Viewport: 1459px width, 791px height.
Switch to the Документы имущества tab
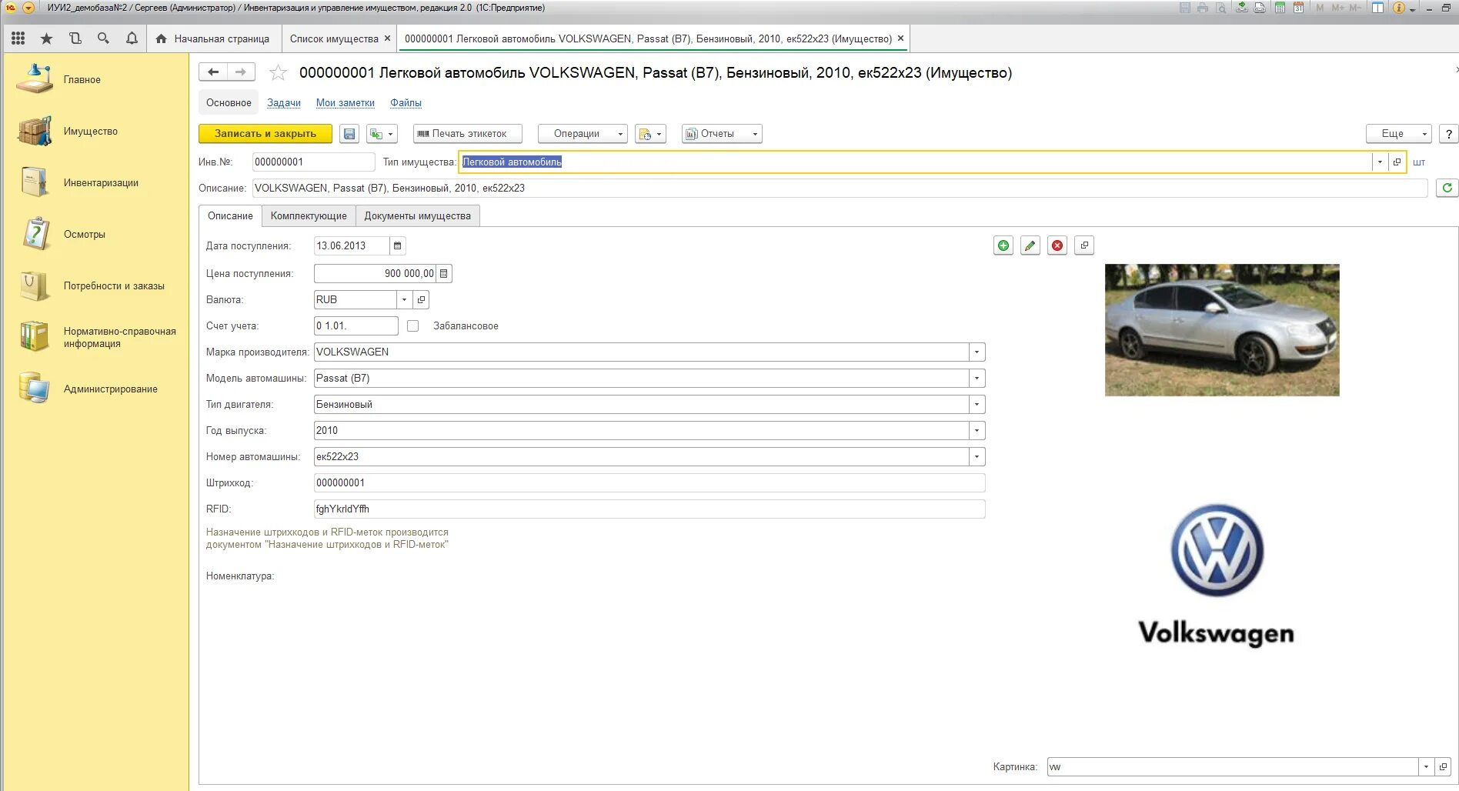418,216
